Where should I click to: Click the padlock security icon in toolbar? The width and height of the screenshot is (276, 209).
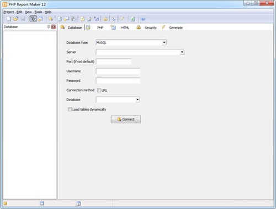105,19
